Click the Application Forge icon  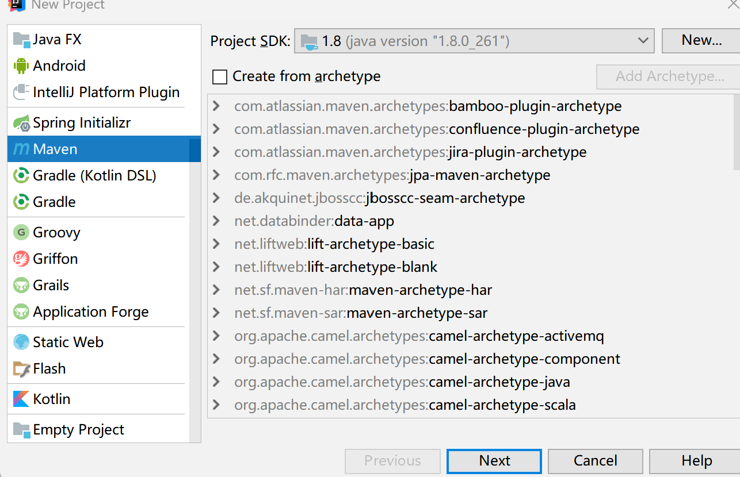[x=21, y=312]
